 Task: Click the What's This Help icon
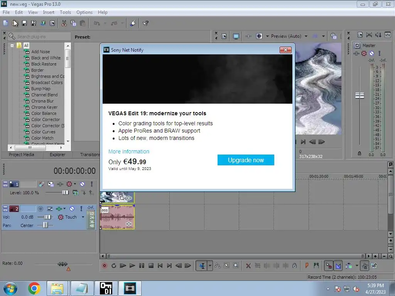coord(145,23)
